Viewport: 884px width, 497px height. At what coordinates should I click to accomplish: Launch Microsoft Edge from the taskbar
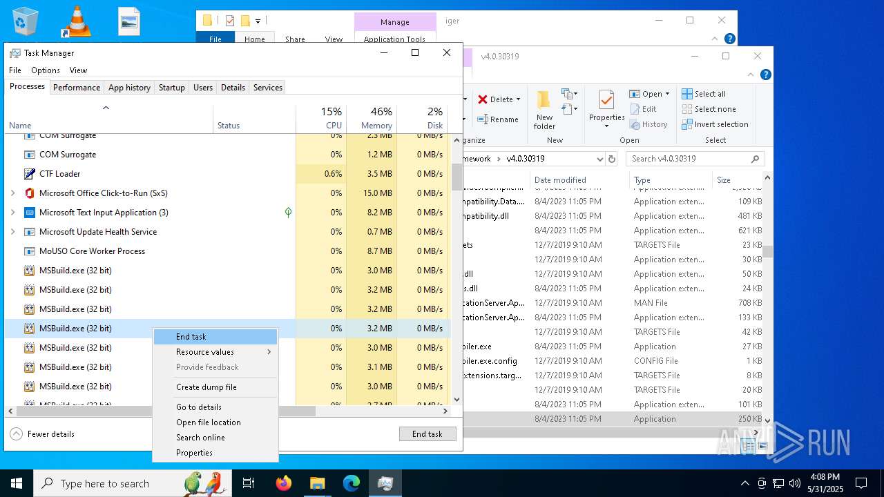351,483
